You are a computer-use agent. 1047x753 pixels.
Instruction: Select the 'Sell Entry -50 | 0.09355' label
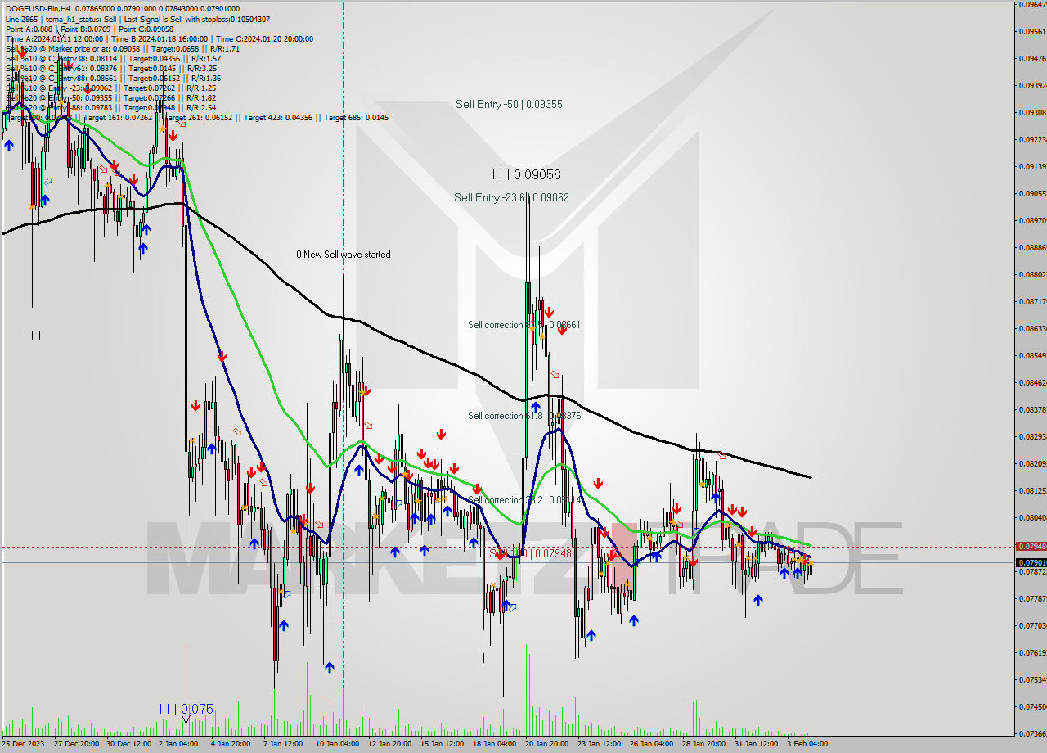pos(509,104)
